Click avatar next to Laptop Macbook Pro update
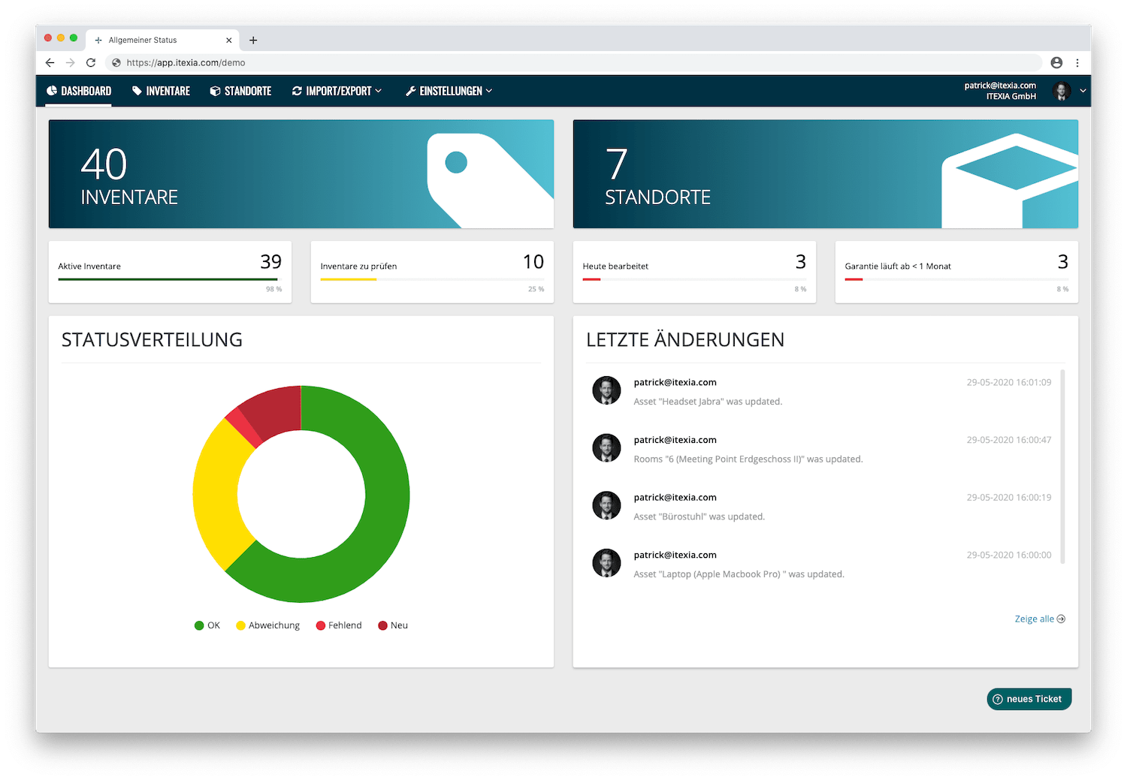Screen dimensions: 1127x780 point(606,563)
